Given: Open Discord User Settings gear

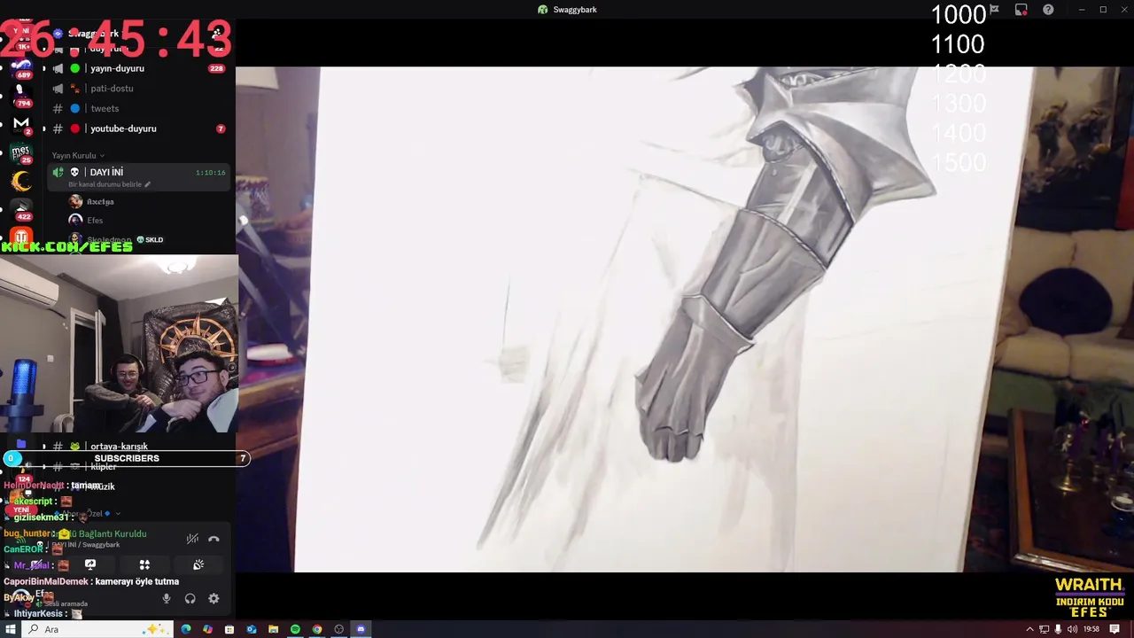Looking at the screenshot, I should pos(214,599).
